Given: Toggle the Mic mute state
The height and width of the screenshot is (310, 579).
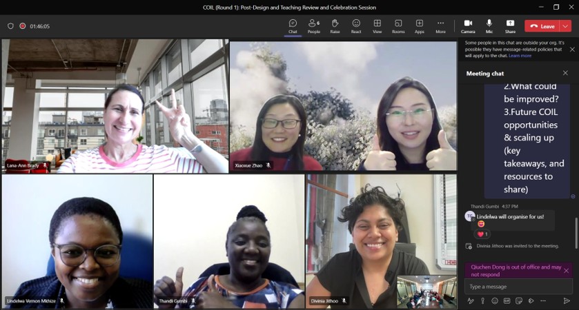Looking at the screenshot, I should pos(489,25).
